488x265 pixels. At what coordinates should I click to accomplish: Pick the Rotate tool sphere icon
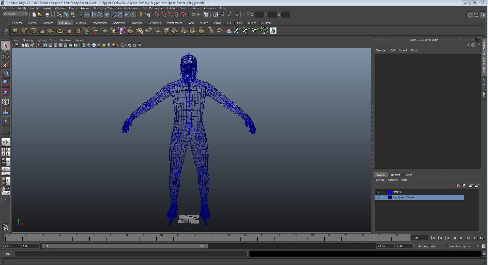click(6, 83)
